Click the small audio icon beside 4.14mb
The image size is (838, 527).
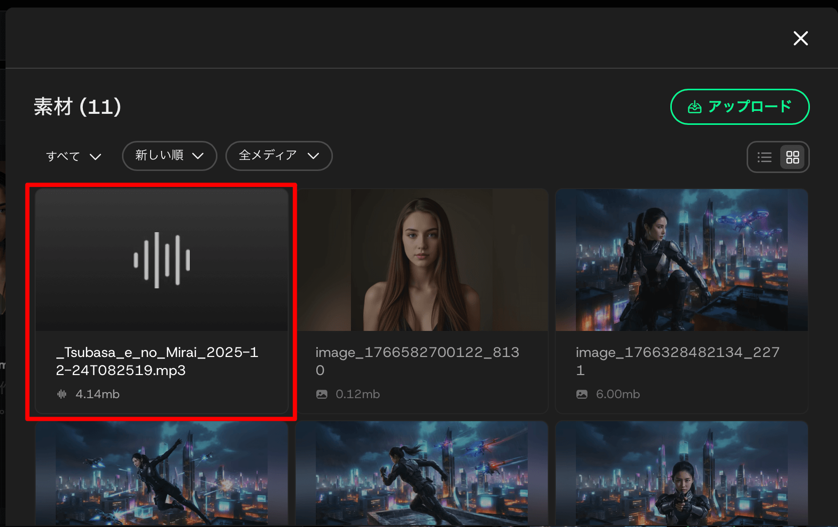62,394
